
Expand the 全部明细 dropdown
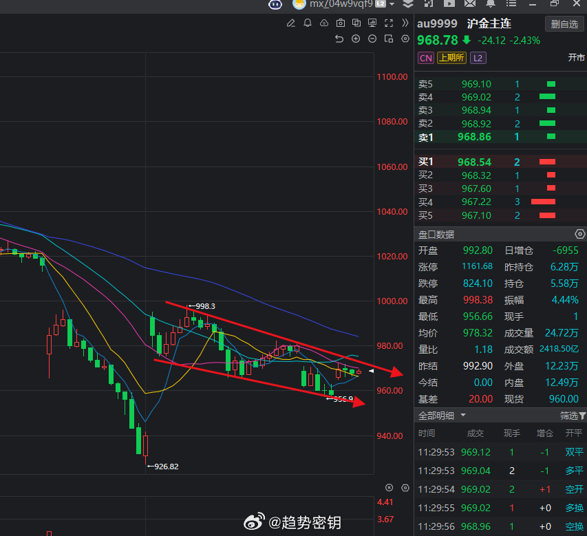click(463, 416)
